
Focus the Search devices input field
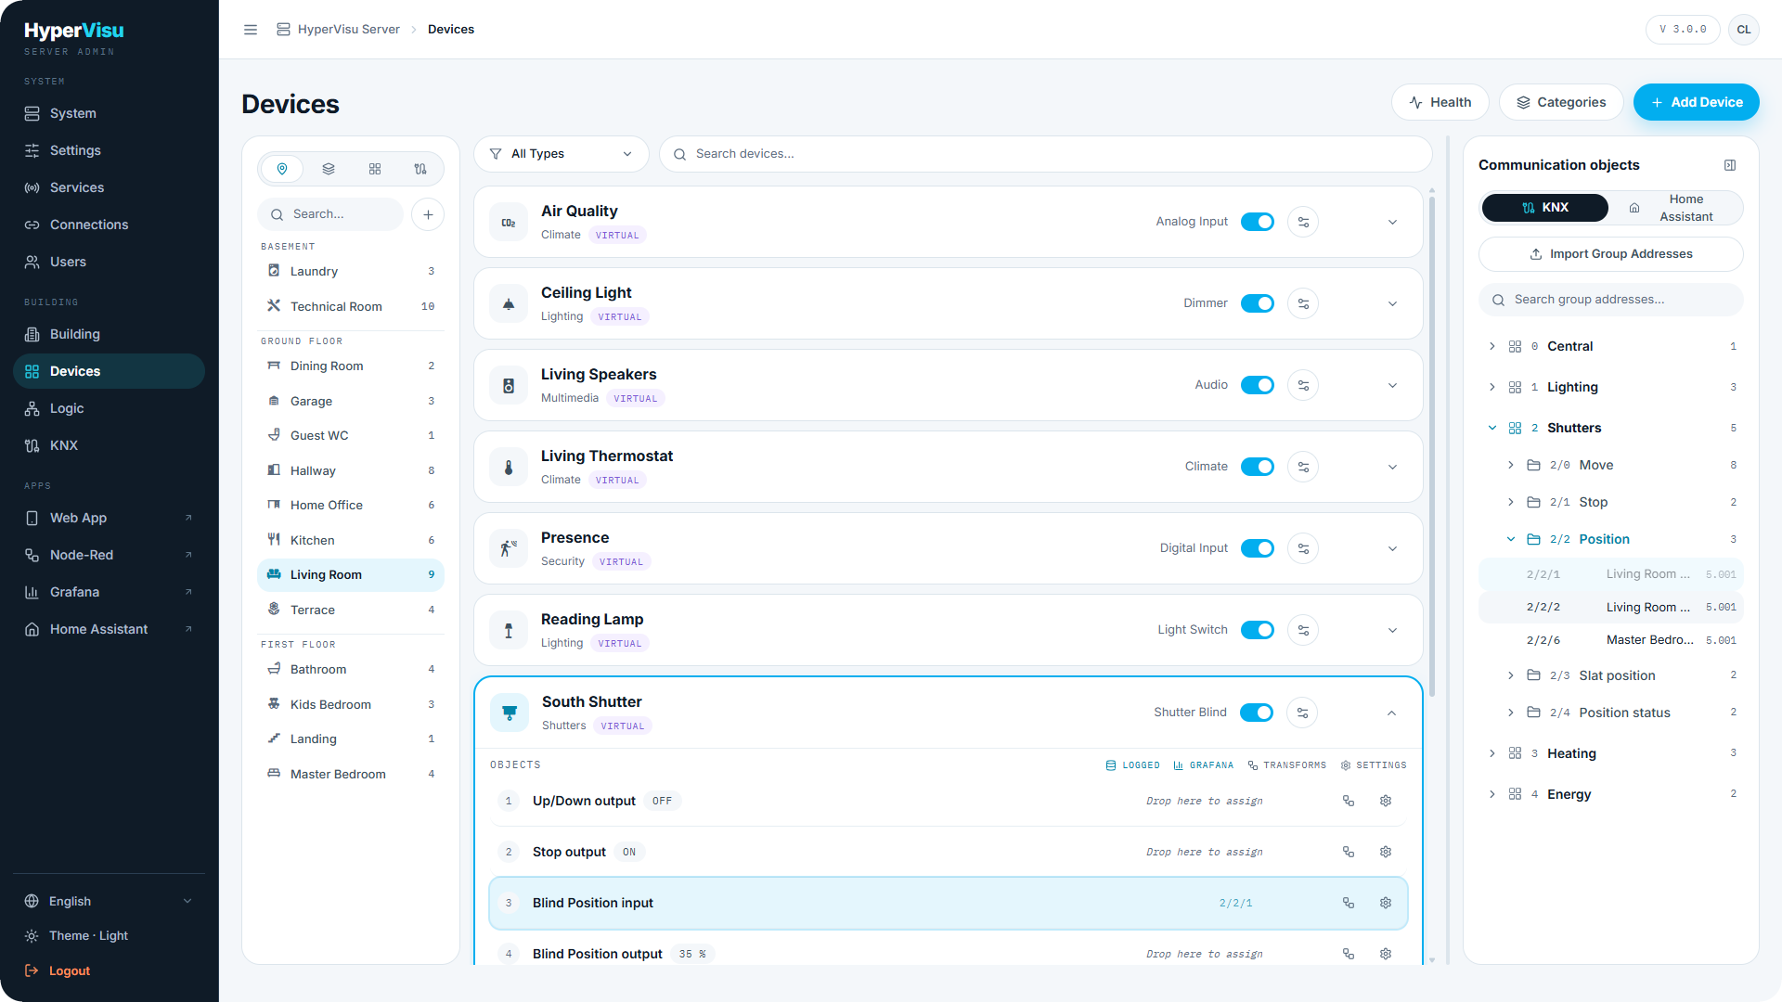pos(1046,154)
